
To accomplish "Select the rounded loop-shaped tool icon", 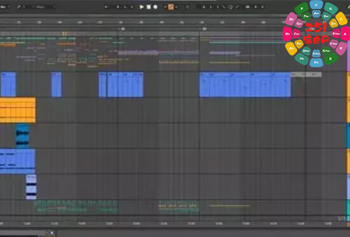I will point(230,7).
